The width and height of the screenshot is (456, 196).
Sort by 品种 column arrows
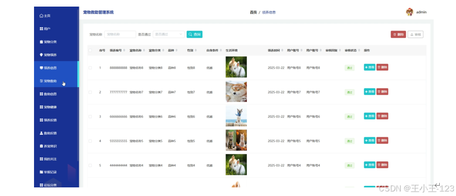pyautogui.click(x=177, y=51)
